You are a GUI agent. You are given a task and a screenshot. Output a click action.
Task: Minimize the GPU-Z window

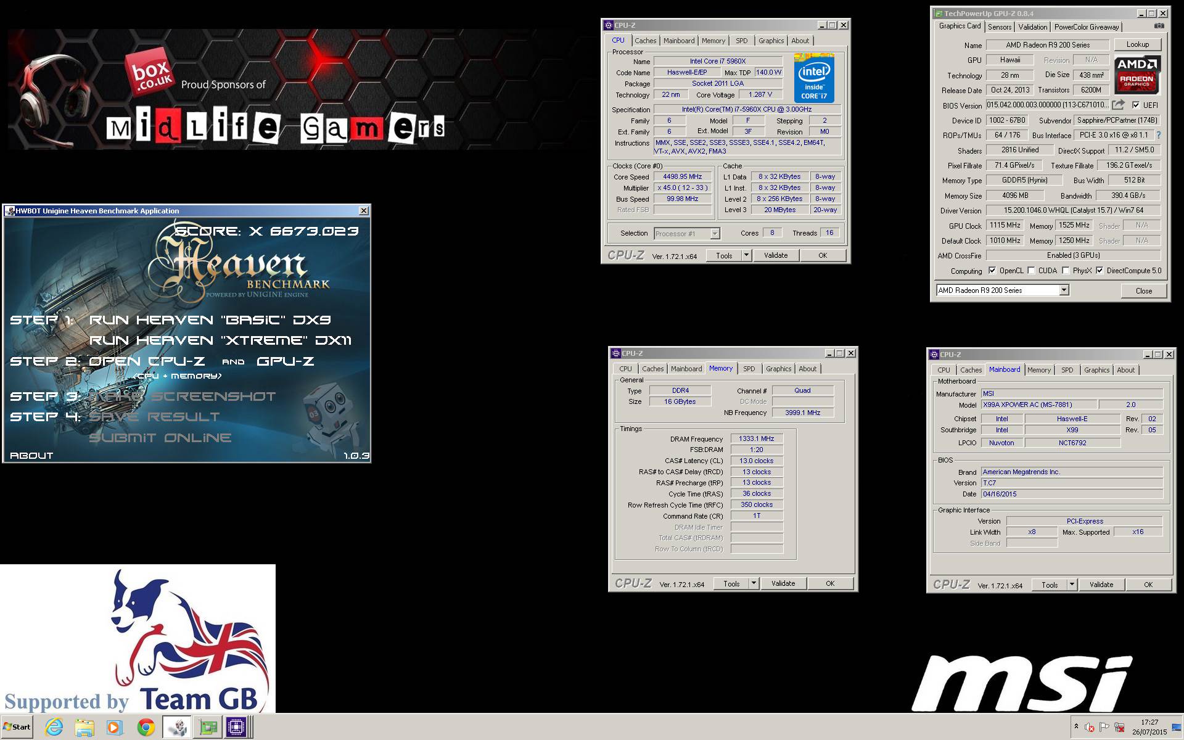point(1141,13)
